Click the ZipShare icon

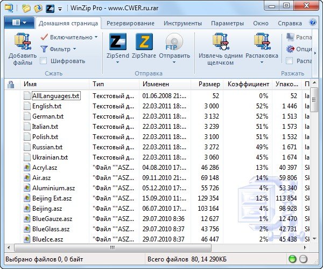144,41
